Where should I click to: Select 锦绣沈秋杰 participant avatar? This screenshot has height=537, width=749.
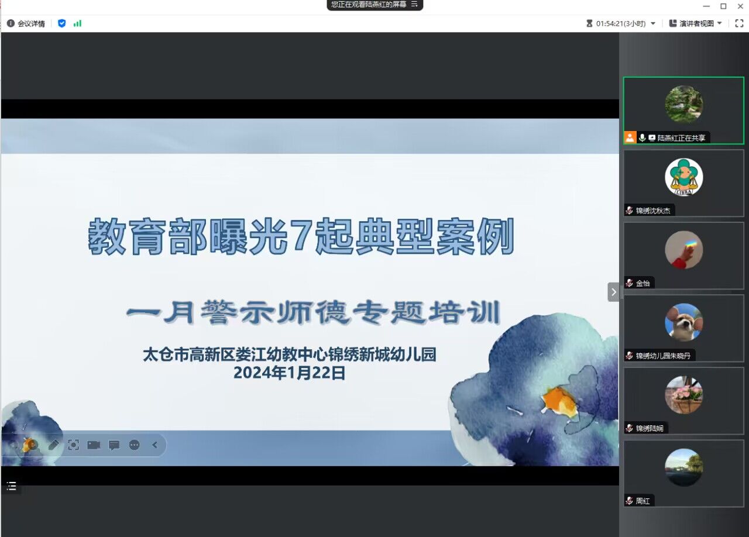click(x=683, y=177)
